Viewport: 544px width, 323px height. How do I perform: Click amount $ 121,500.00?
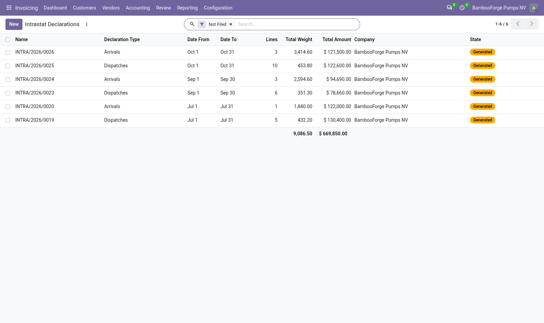337,52
